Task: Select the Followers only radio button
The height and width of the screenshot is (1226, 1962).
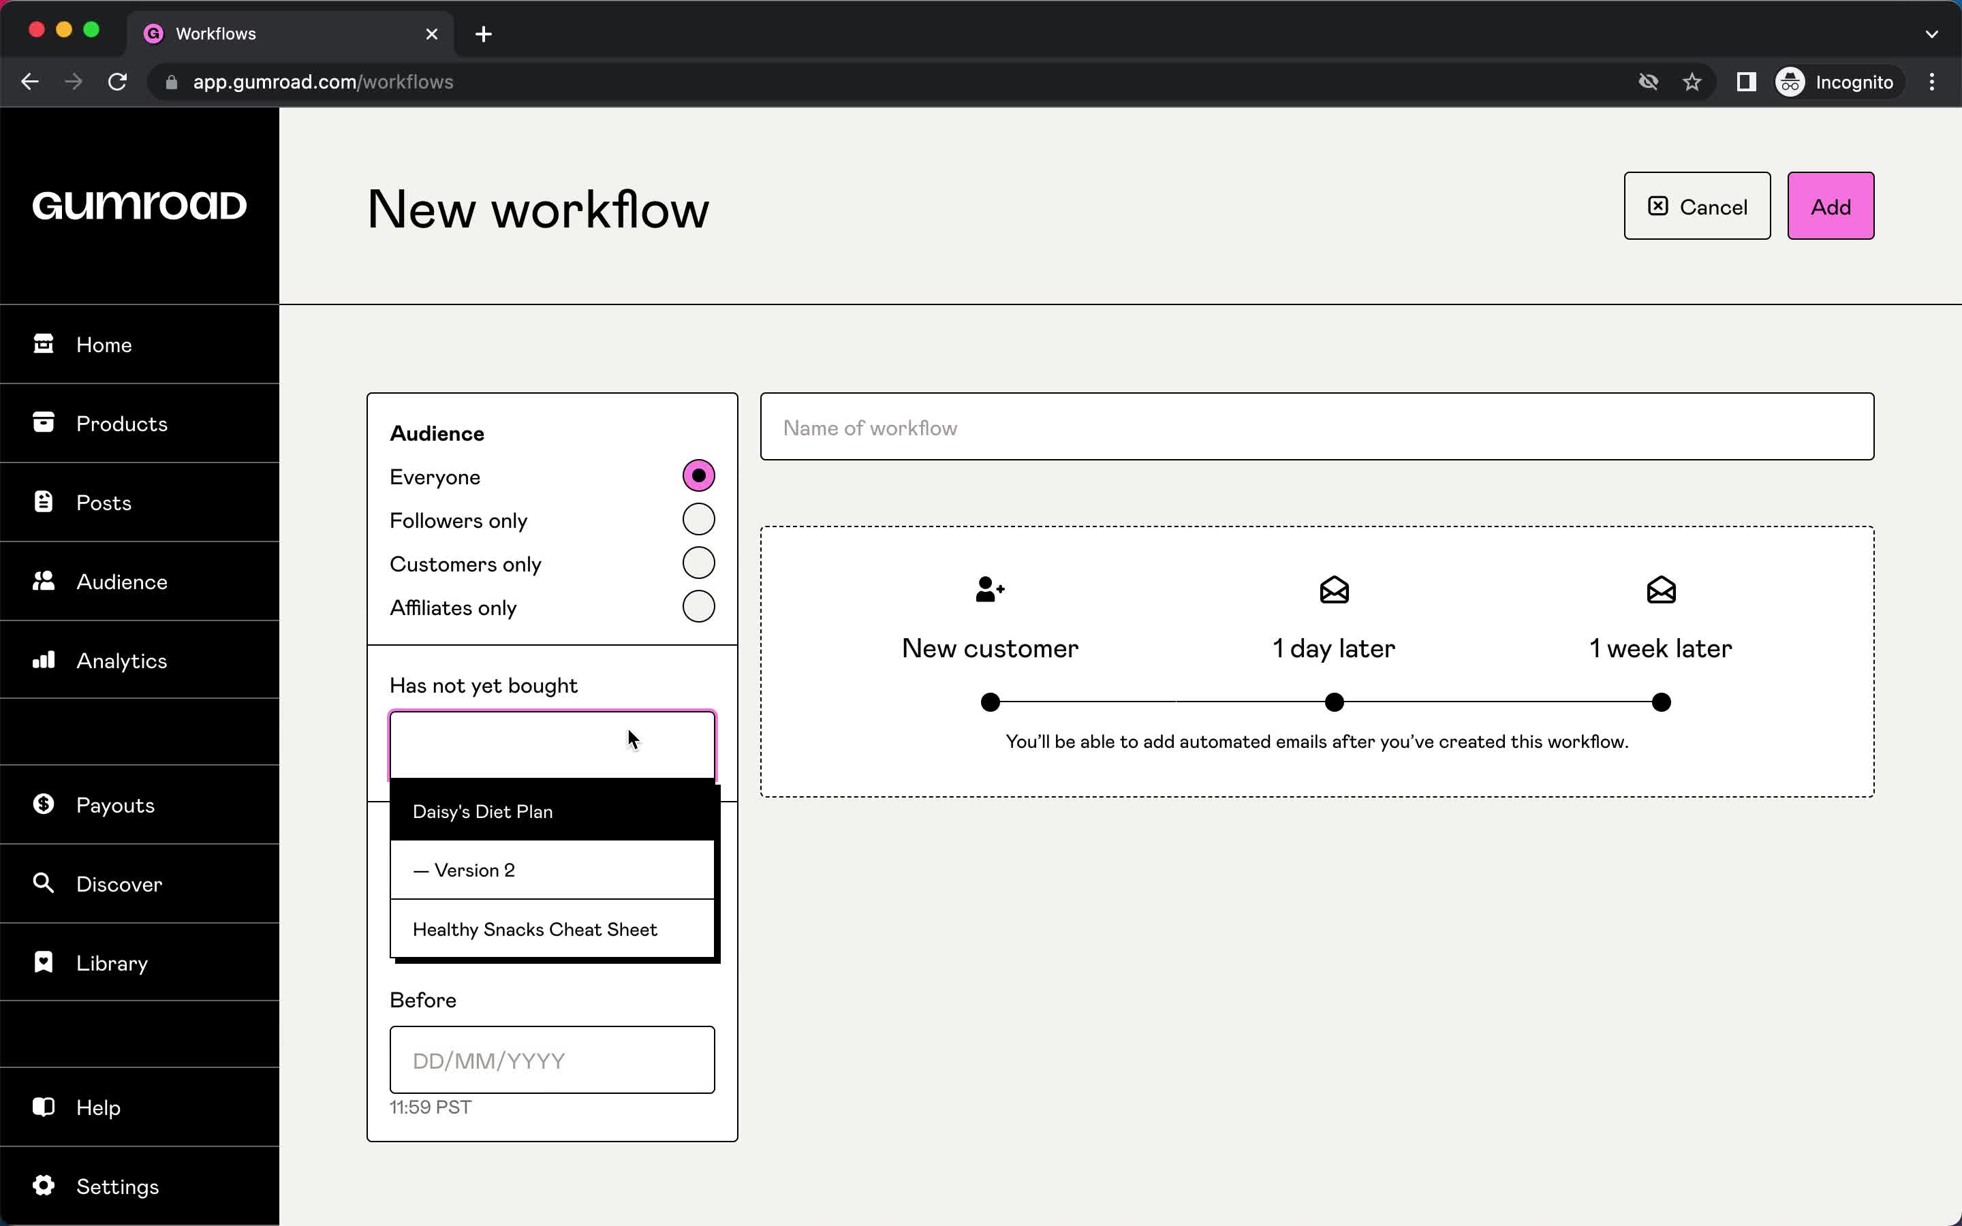Action: click(x=698, y=520)
